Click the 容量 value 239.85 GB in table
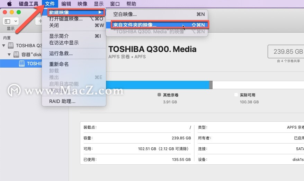304x181 pixels. coord(181,138)
